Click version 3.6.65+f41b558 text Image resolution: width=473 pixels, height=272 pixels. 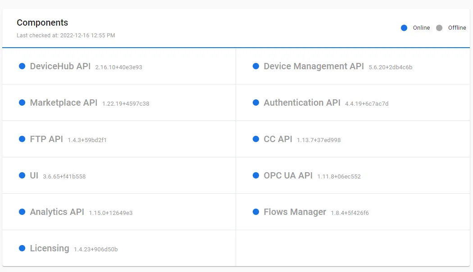(64, 177)
